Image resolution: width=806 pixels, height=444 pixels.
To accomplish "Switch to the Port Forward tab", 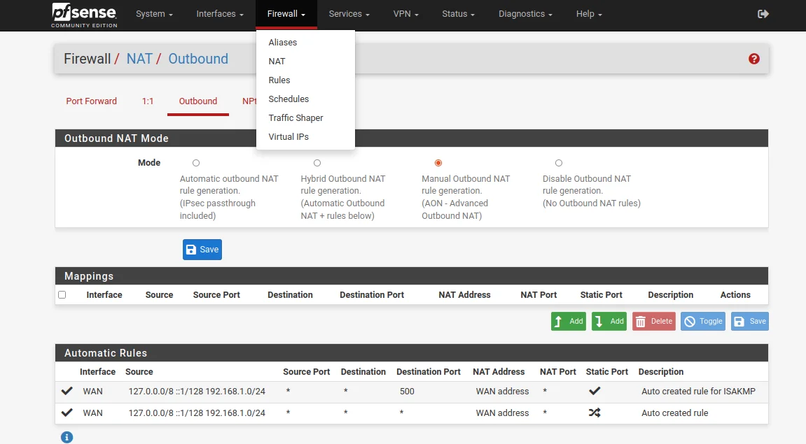I will (92, 101).
